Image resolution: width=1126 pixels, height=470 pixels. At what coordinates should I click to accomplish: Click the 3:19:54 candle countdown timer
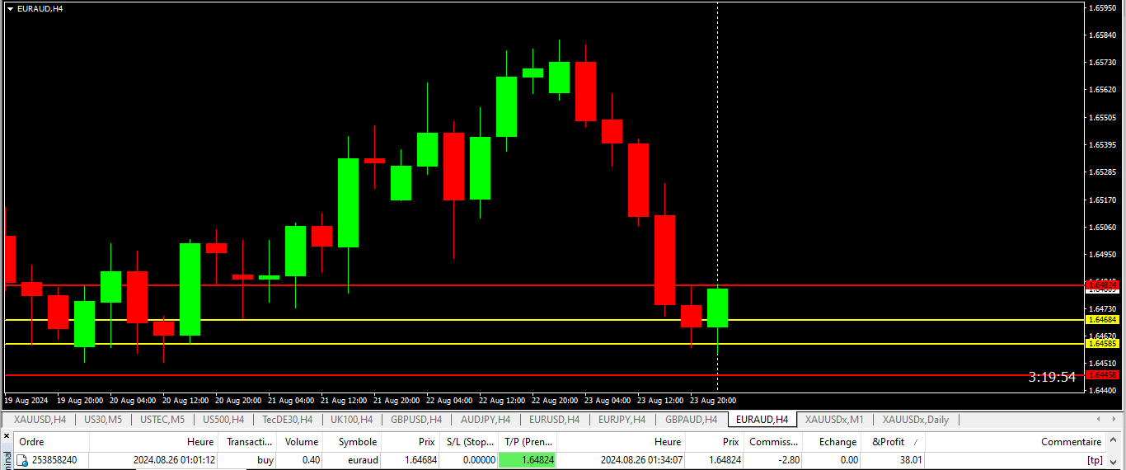pos(1052,377)
